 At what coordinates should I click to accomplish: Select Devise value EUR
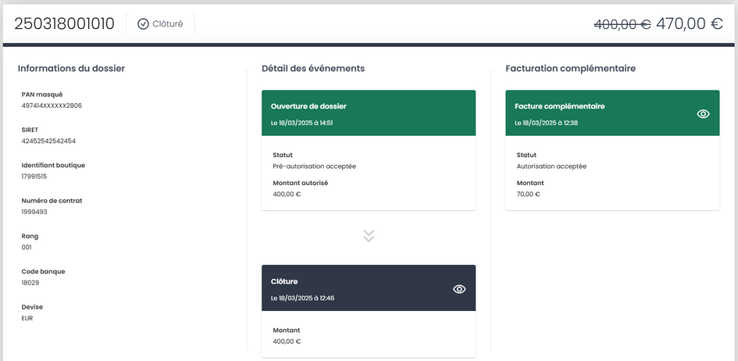[x=27, y=318]
